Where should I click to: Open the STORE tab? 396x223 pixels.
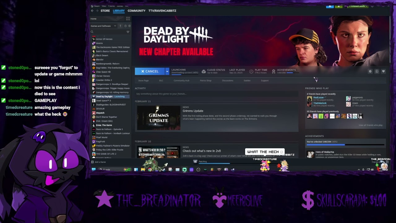pyautogui.click(x=105, y=11)
